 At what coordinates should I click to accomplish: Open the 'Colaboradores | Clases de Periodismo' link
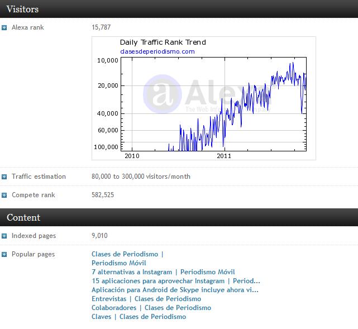click(x=151, y=308)
